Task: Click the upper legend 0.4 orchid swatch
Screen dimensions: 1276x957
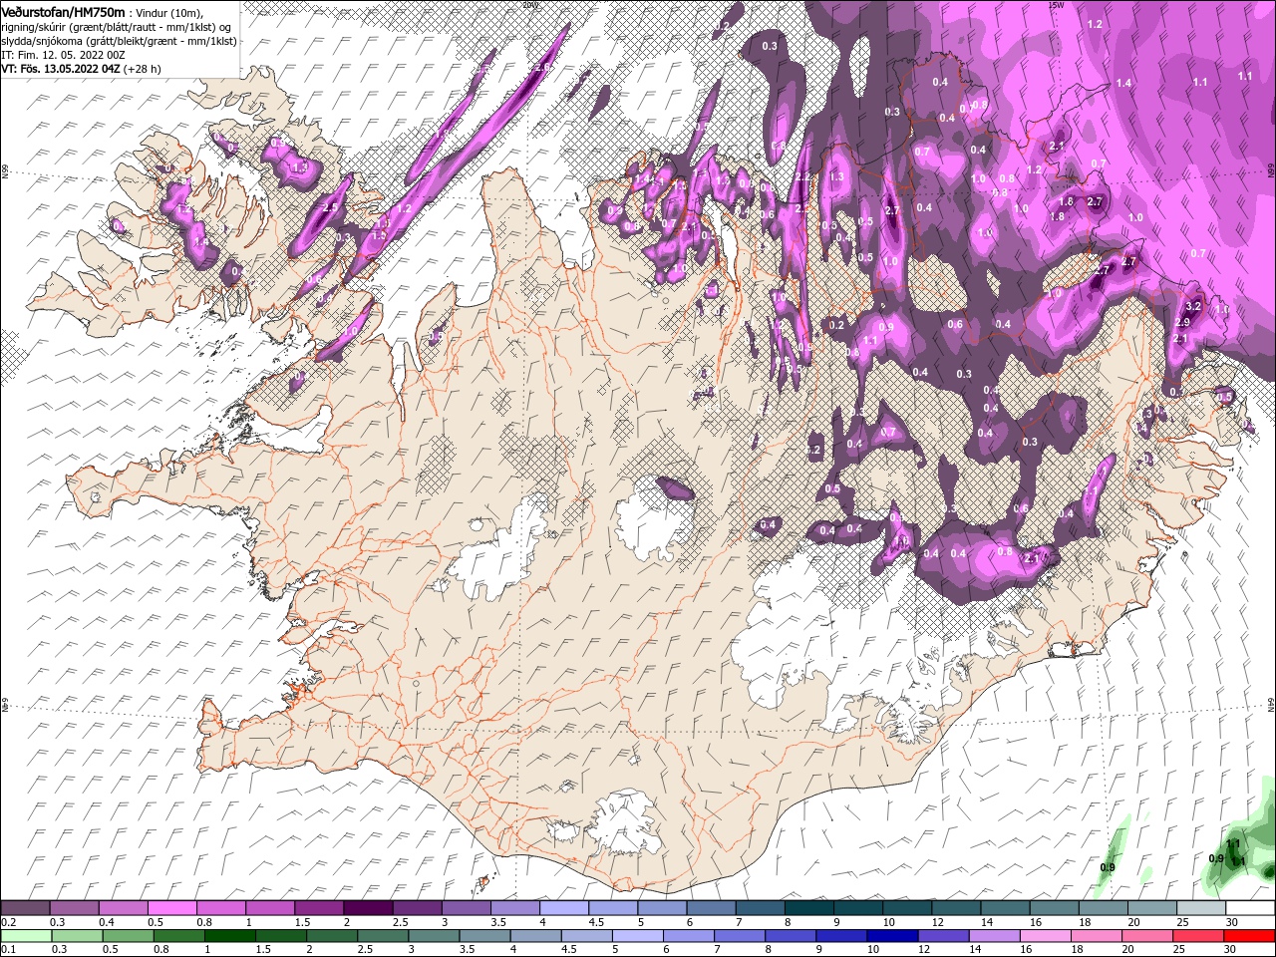Action: pos(123,908)
